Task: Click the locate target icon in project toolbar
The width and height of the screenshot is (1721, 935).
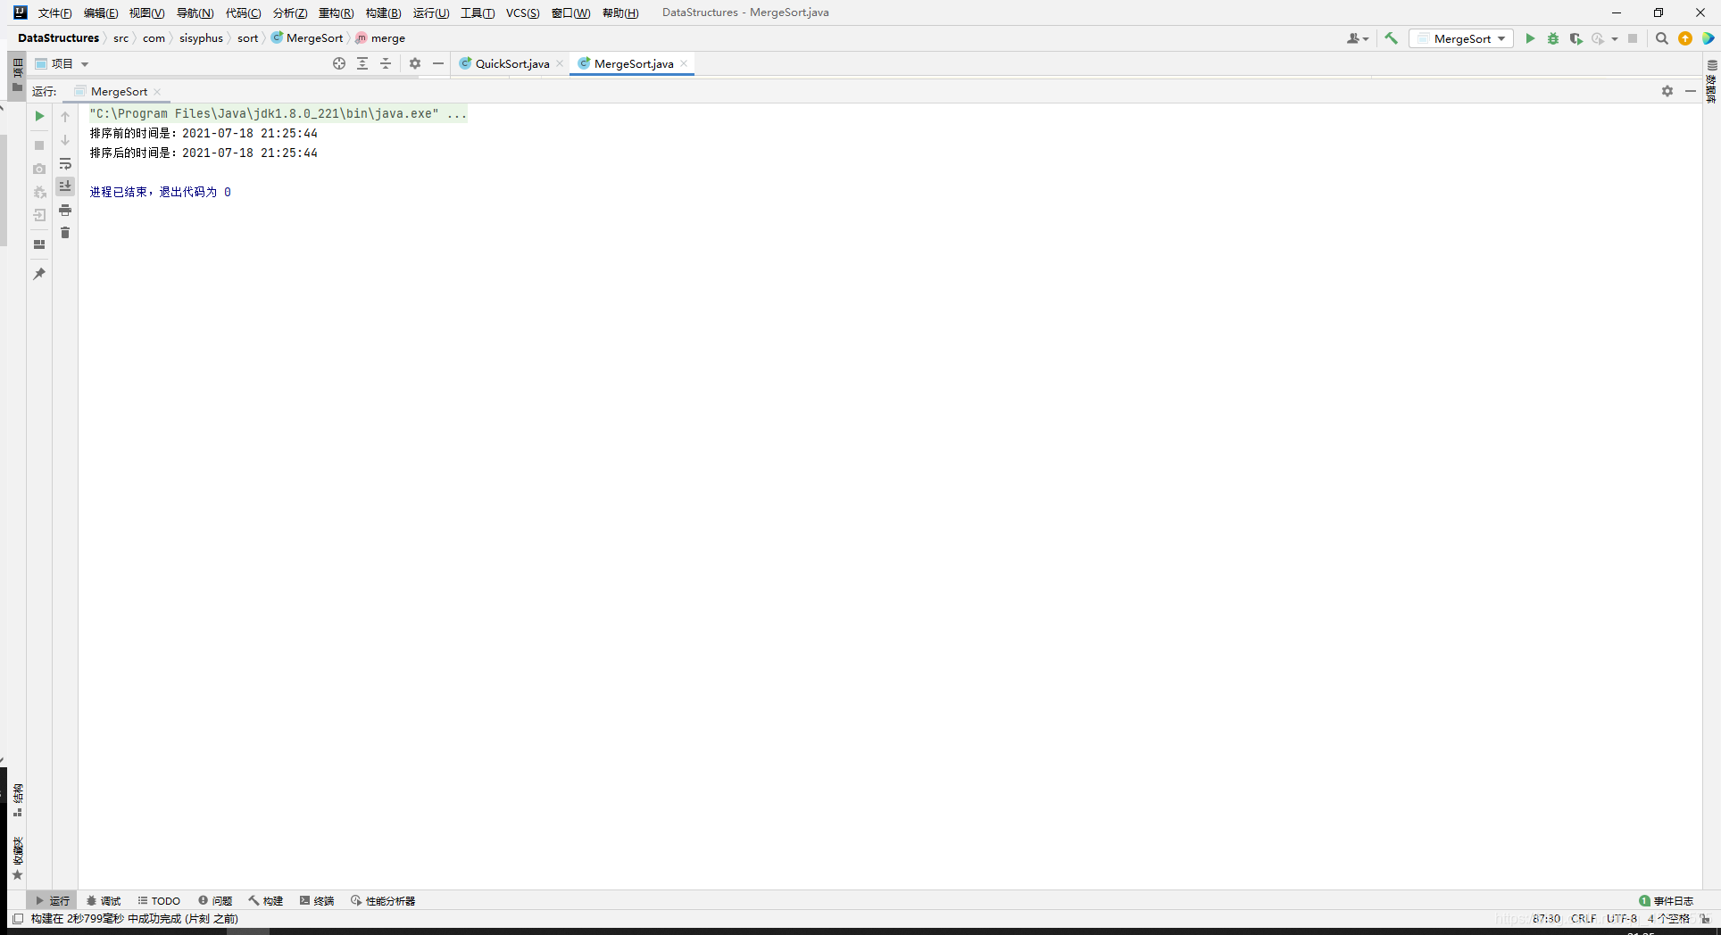Action: (339, 63)
